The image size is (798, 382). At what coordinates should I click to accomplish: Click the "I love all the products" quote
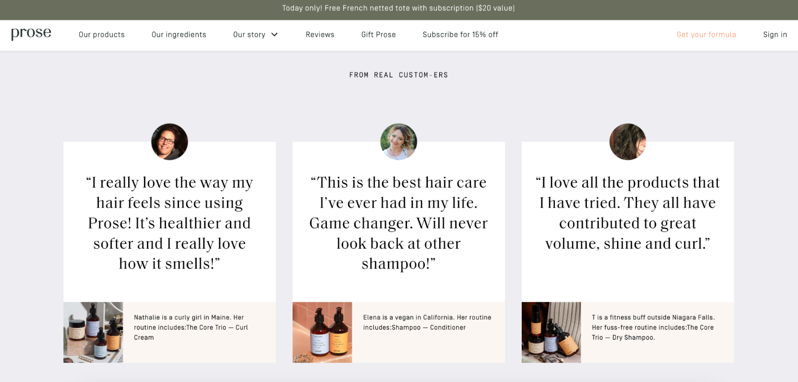[x=628, y=213]
